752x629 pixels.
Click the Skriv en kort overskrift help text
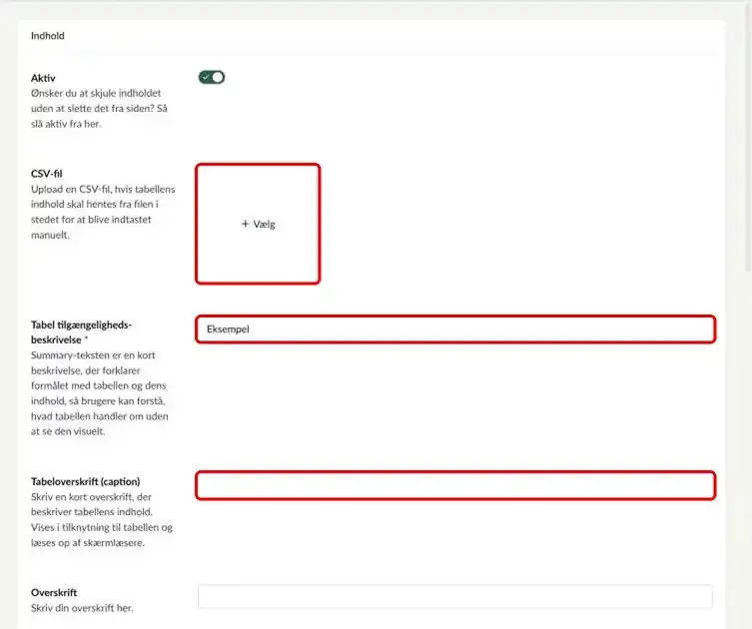tap(102, 520)
